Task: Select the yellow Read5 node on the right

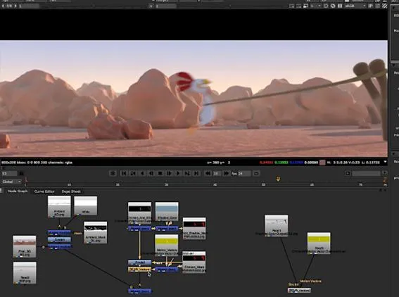Action: (x=319, y=243)
